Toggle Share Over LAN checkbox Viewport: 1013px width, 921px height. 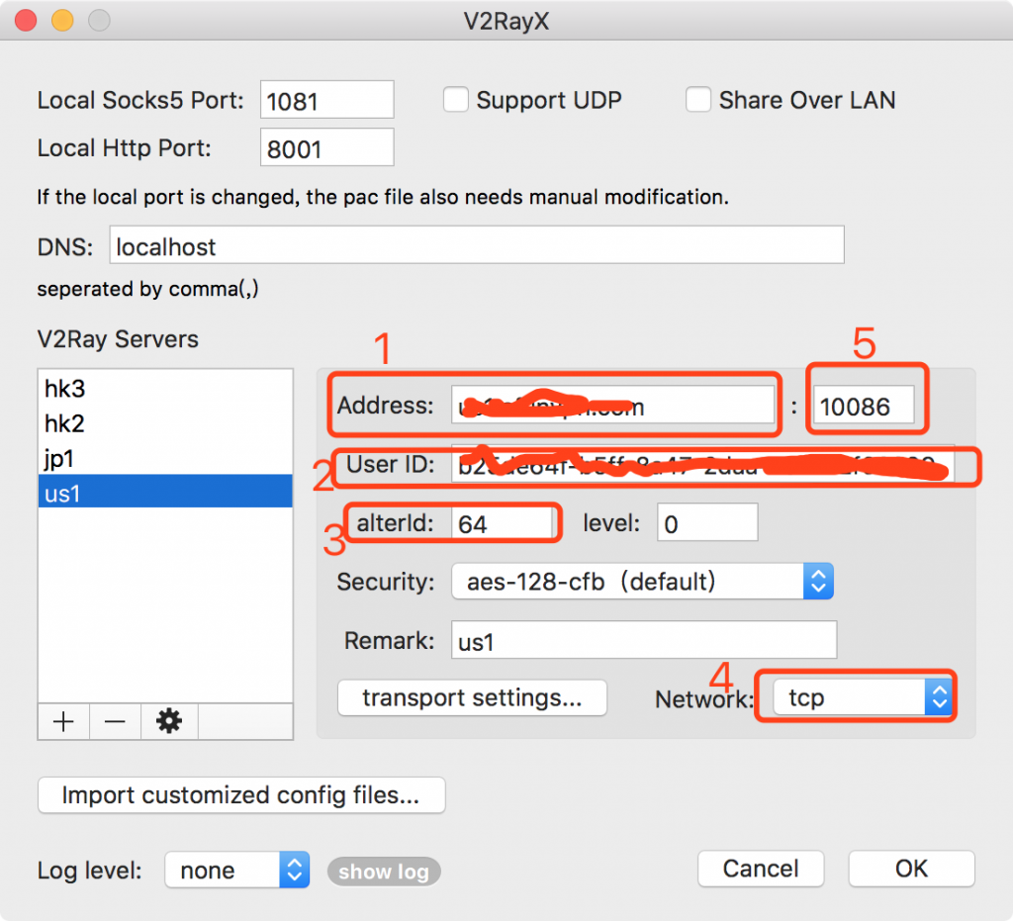coord(698,100)
